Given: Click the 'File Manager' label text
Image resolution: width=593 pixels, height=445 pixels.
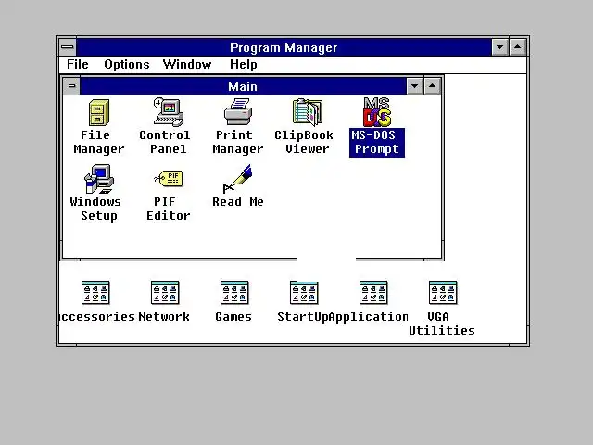Looking at the screenshot, I should point(99,142).
